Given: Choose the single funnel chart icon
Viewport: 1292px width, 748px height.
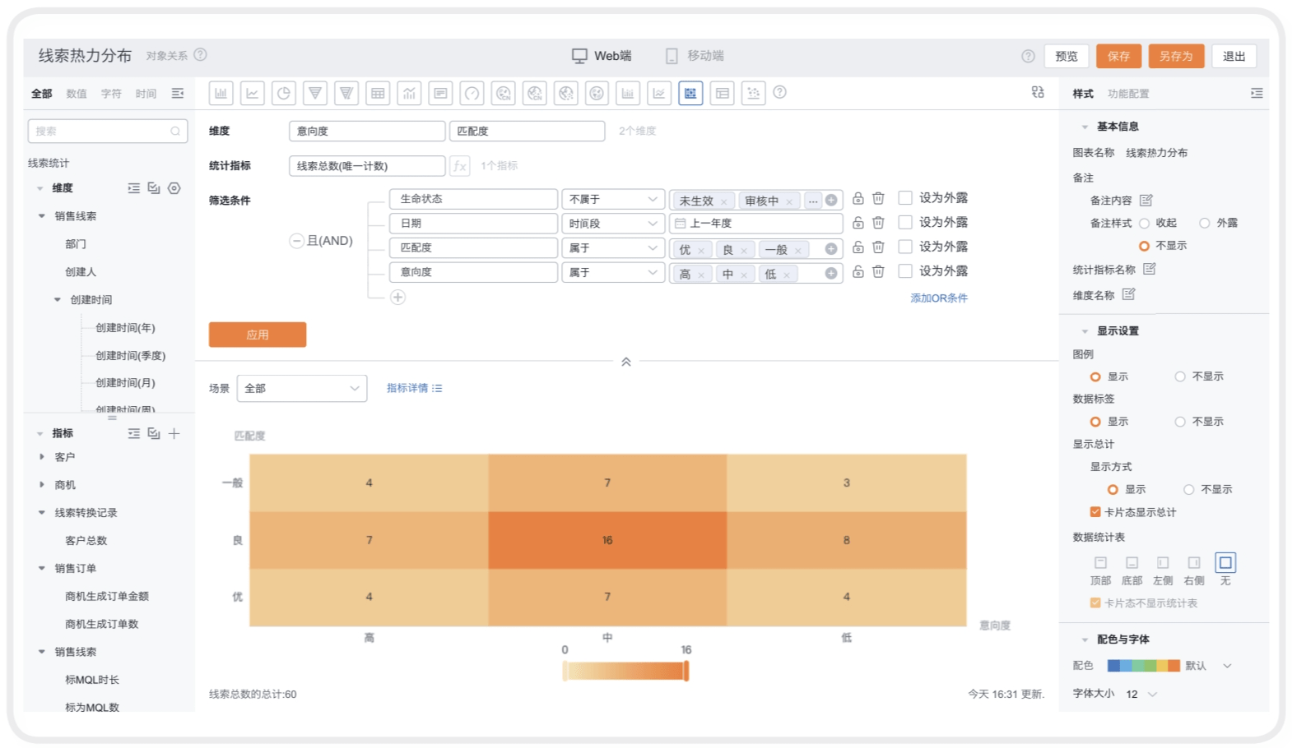Looking at the screenshot, I should coord(315,94).
